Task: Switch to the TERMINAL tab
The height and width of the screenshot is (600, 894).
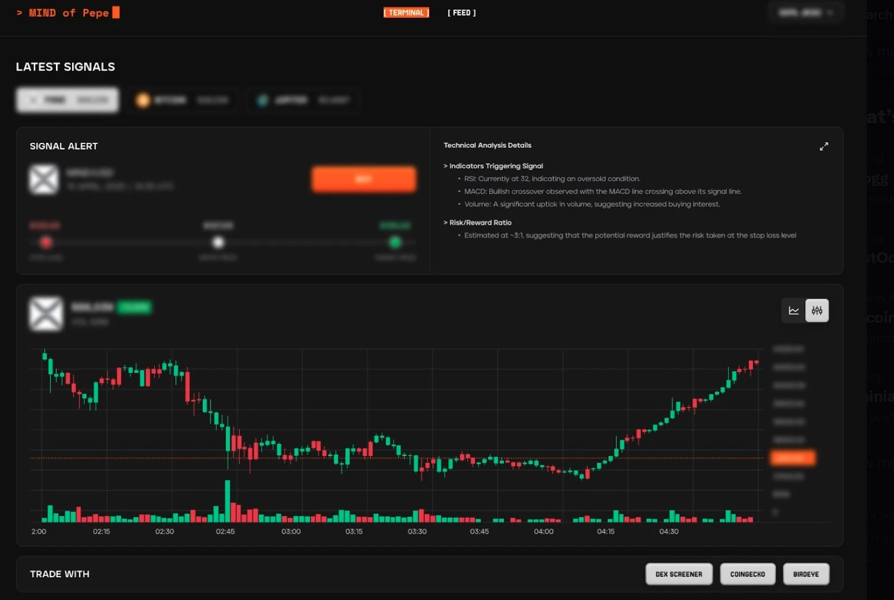Action: [x=406, y=13]
